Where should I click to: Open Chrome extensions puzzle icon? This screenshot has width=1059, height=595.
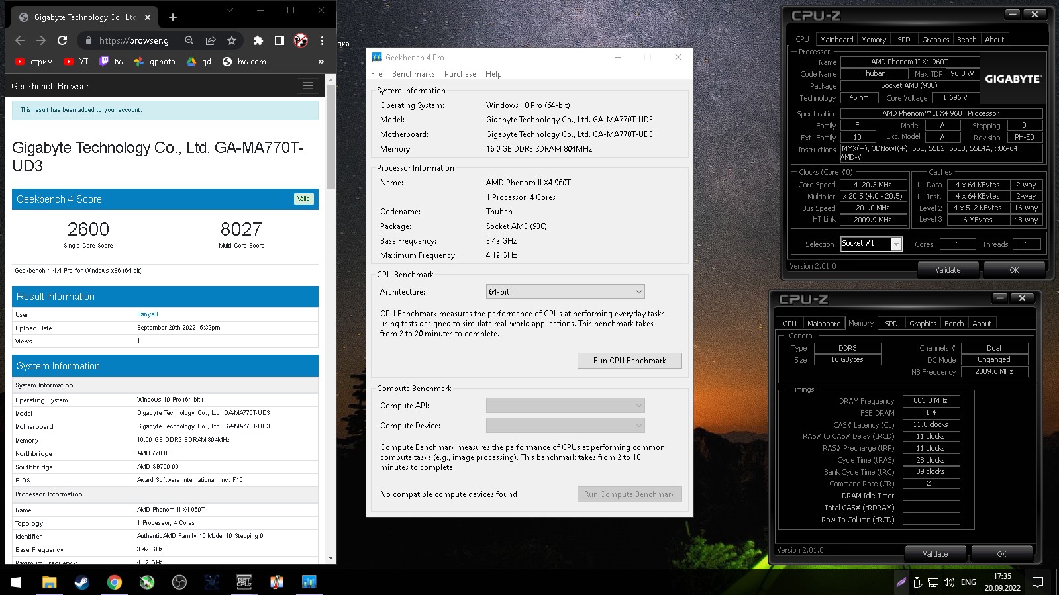(258, 40)
